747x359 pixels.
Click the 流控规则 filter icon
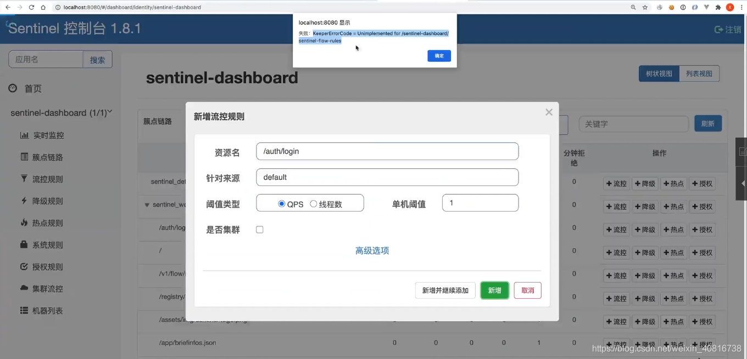[x=24, y=179]
